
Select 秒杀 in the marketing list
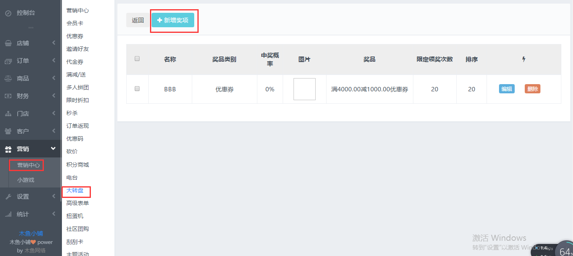tap(72, 113)
